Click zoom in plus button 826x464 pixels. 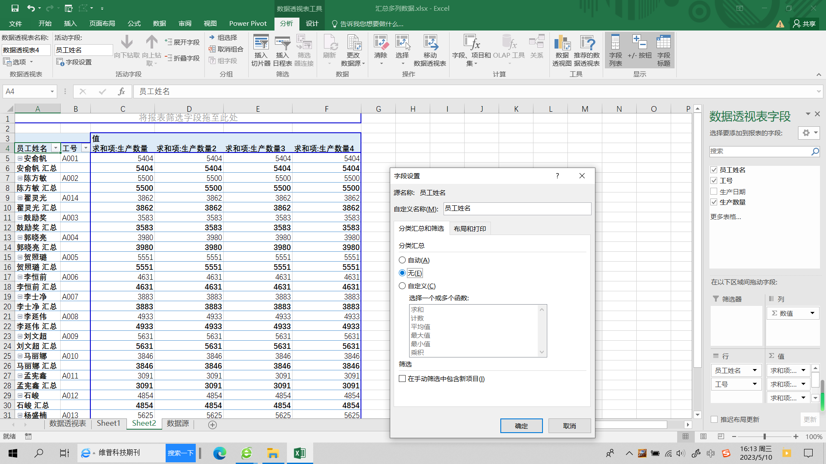(796, 437)
